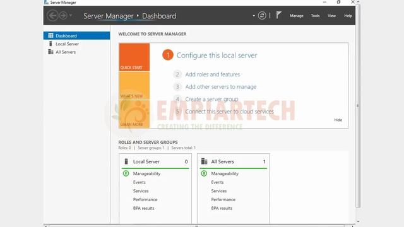Open the View menu

tap(331, 16)
